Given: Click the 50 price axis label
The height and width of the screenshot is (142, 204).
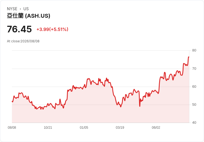Looking at the screenshot, I should pyautogui.click(x=194, y=105).
